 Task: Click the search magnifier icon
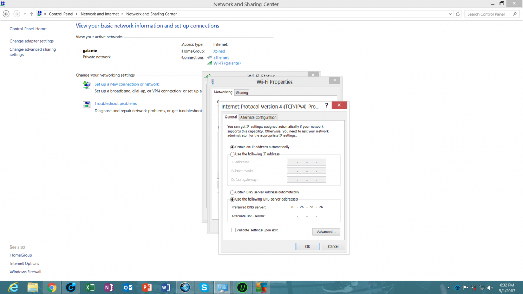[515, 14]
